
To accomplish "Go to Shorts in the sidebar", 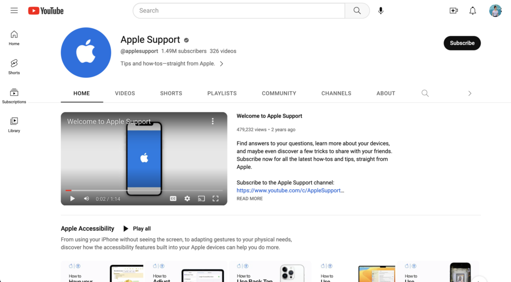I will click(x=14, y=66).
